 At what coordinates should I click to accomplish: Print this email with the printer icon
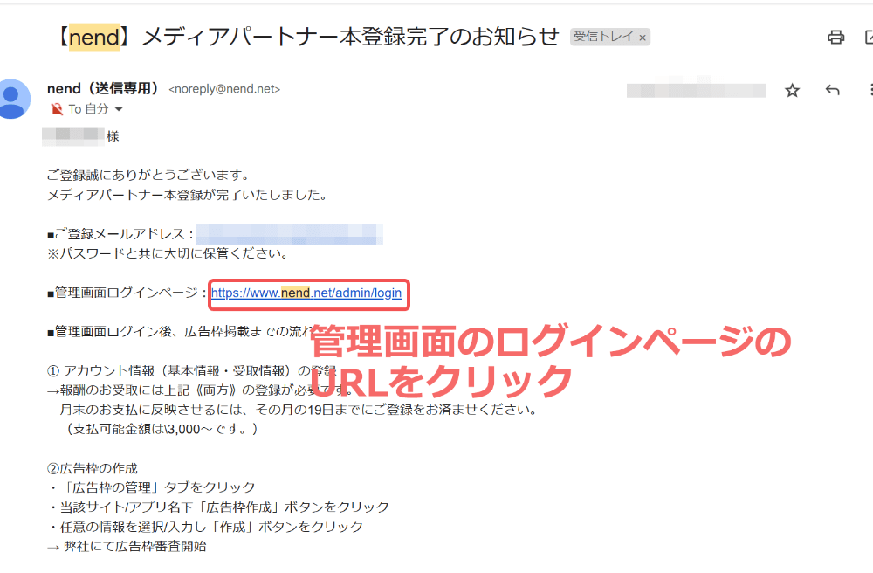point(835,37)
